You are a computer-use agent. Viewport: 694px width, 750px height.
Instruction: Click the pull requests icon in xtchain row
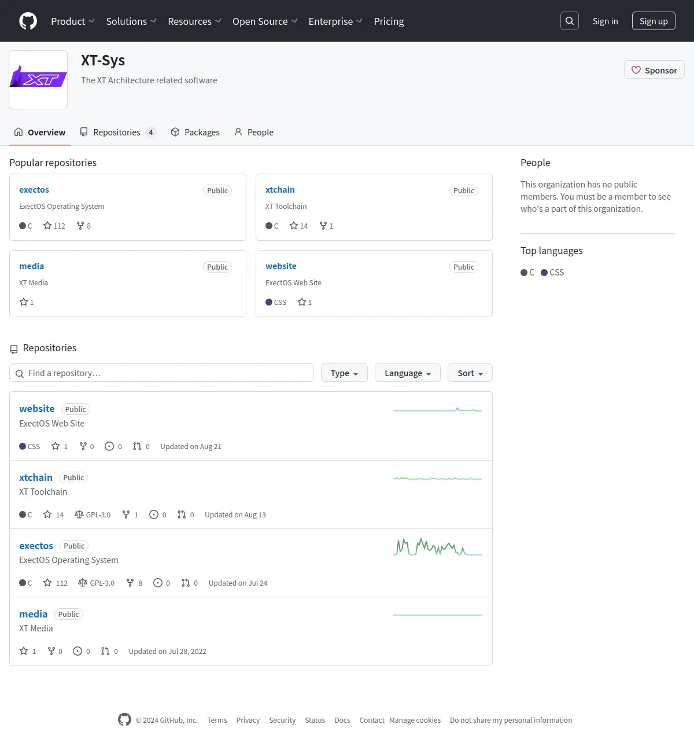pos(182,514)
